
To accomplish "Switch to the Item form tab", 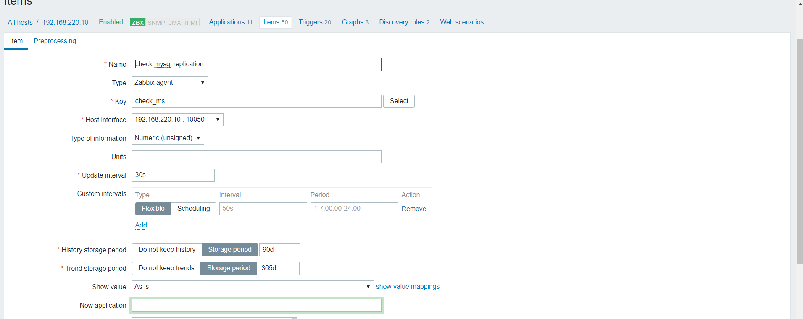I will 16,41.
